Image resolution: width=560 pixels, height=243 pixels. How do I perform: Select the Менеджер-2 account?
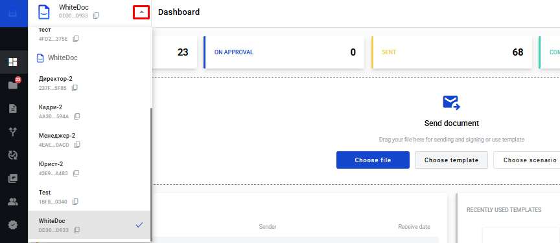point(89,140)
